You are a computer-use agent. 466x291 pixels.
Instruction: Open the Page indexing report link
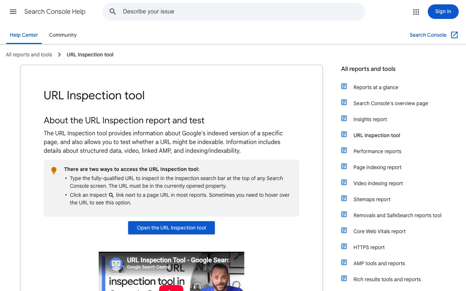377,167
